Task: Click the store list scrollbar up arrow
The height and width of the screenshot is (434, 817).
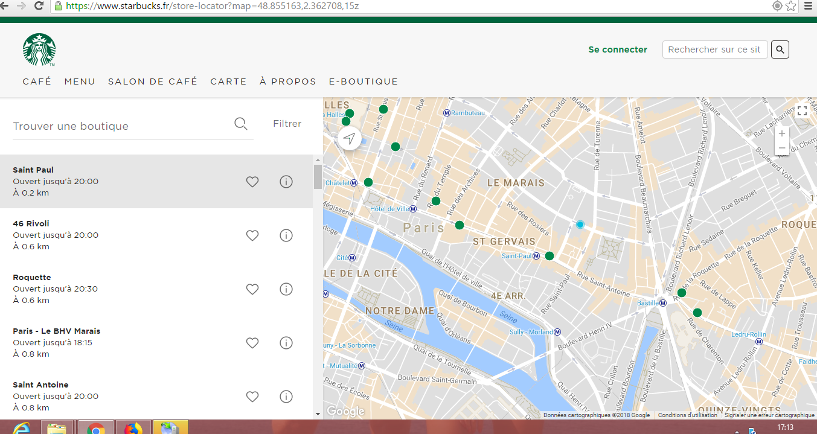Action: [318, 160]
